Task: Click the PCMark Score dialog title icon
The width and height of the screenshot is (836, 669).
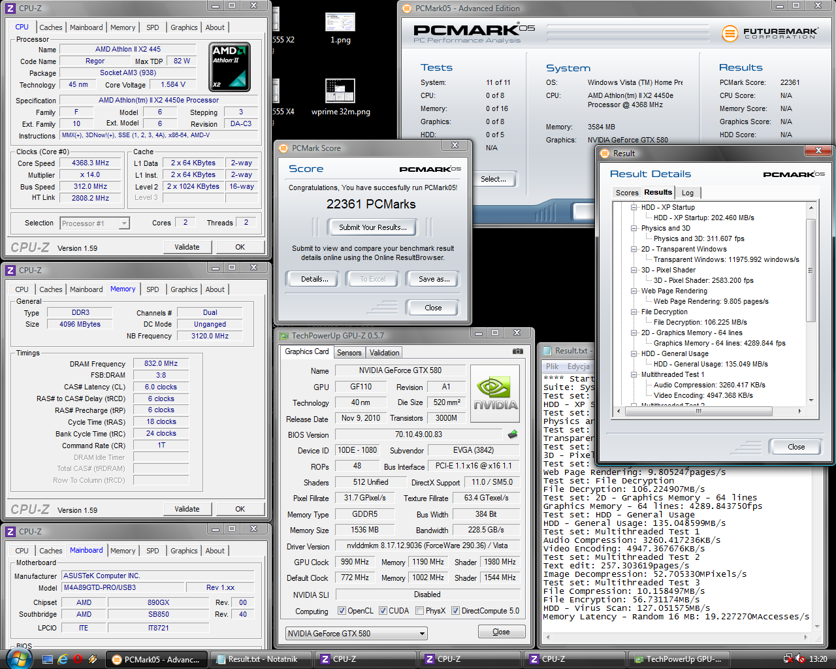Action: coord(283,148)
